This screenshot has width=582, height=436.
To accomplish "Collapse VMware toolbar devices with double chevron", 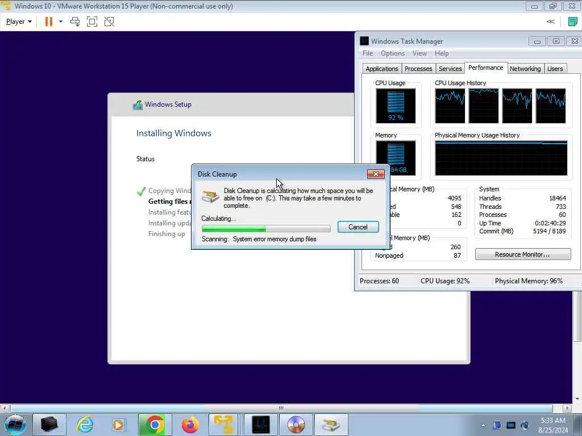I will [x=550, y=22].
